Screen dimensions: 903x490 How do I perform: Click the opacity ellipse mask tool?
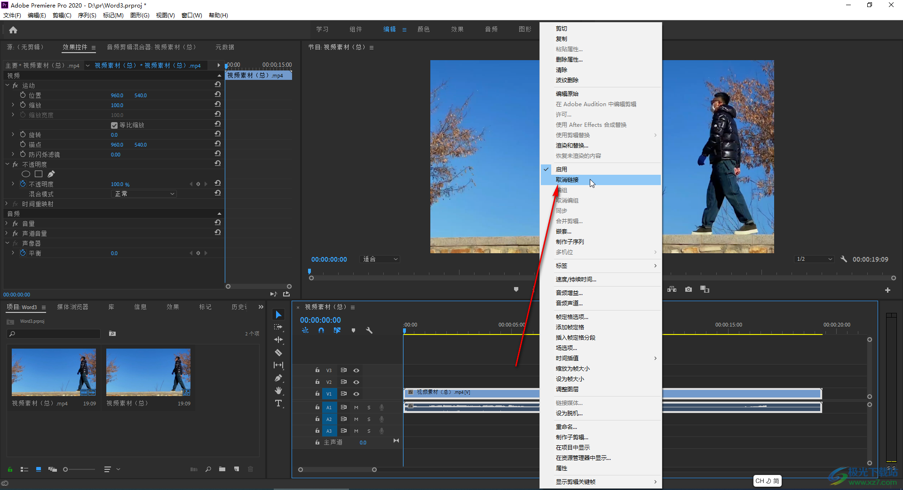(x=26, y=174)
